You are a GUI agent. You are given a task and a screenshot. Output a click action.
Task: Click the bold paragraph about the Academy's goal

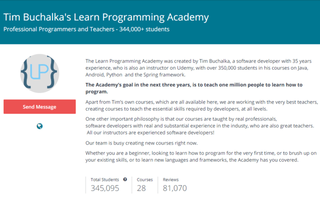(194, 88)
